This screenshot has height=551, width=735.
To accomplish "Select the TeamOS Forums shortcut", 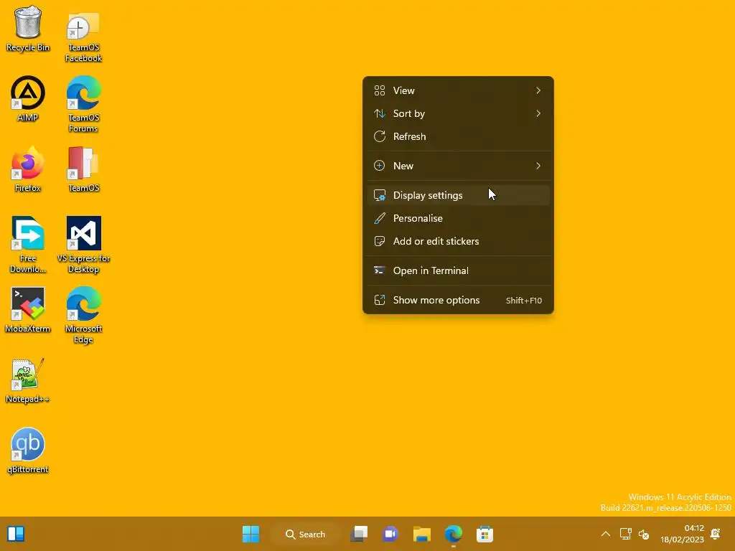I will coord(83,105).
